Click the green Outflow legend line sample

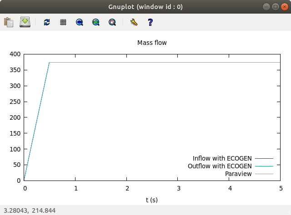[264, 166]
